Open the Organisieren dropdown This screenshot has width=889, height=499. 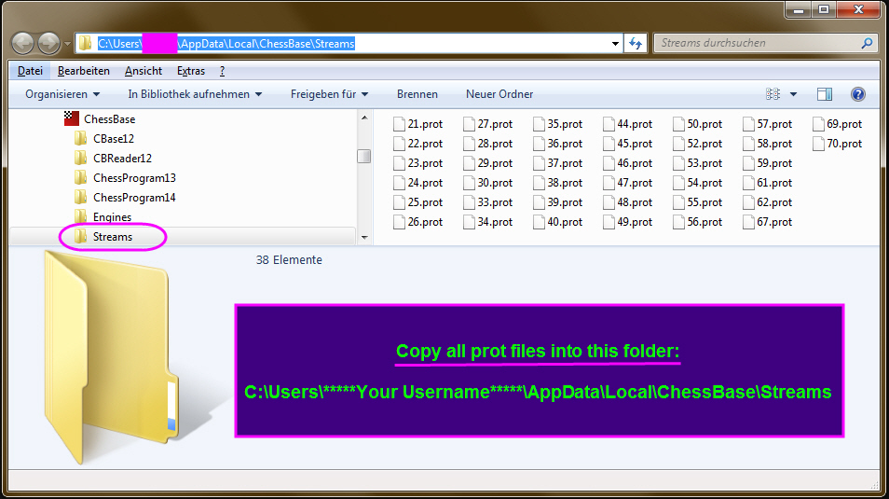point(62,94)
